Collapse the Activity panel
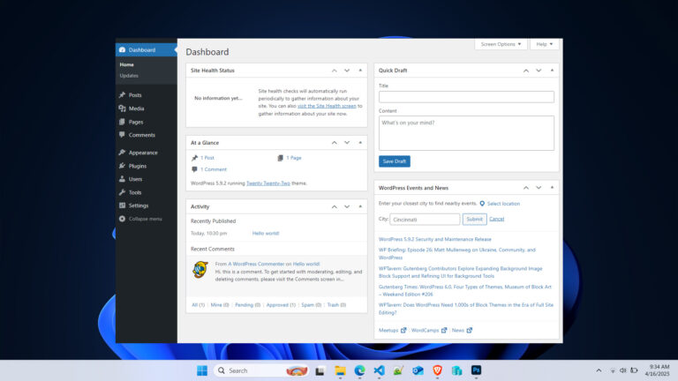This screenshot has height=381, width=678. [x=360, y=206]
